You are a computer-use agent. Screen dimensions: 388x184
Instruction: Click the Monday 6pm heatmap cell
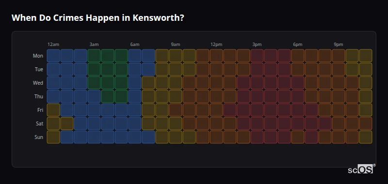pos(298,56)
